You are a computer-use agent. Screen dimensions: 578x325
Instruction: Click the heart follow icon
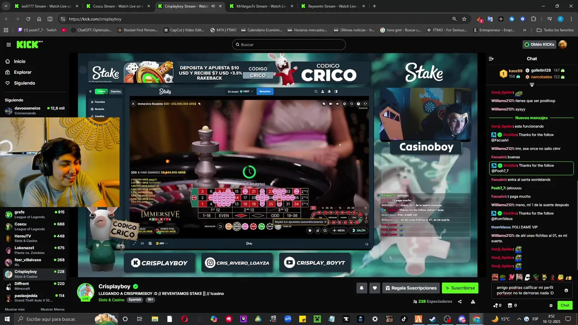coord(374,288)
